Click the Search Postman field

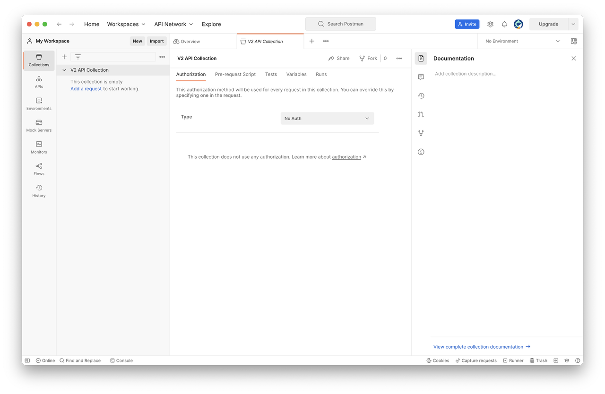tap(341, 24)
